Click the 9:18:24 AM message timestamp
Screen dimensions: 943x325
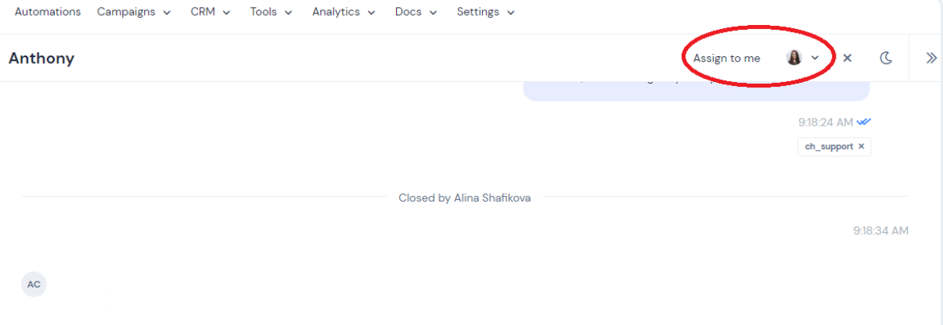(x=826, y=123)
